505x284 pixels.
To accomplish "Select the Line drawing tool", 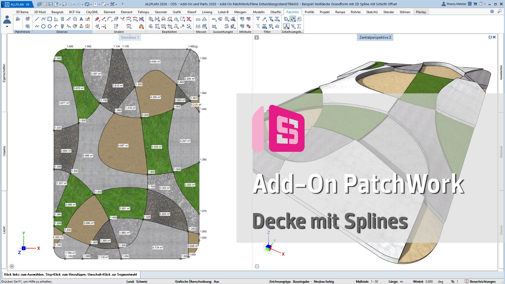I will click(37, 19).
